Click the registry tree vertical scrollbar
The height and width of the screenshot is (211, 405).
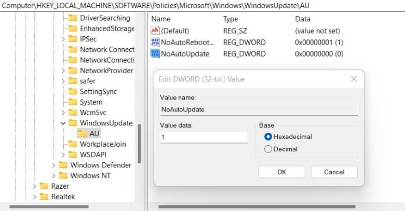(x=139, y=150)
